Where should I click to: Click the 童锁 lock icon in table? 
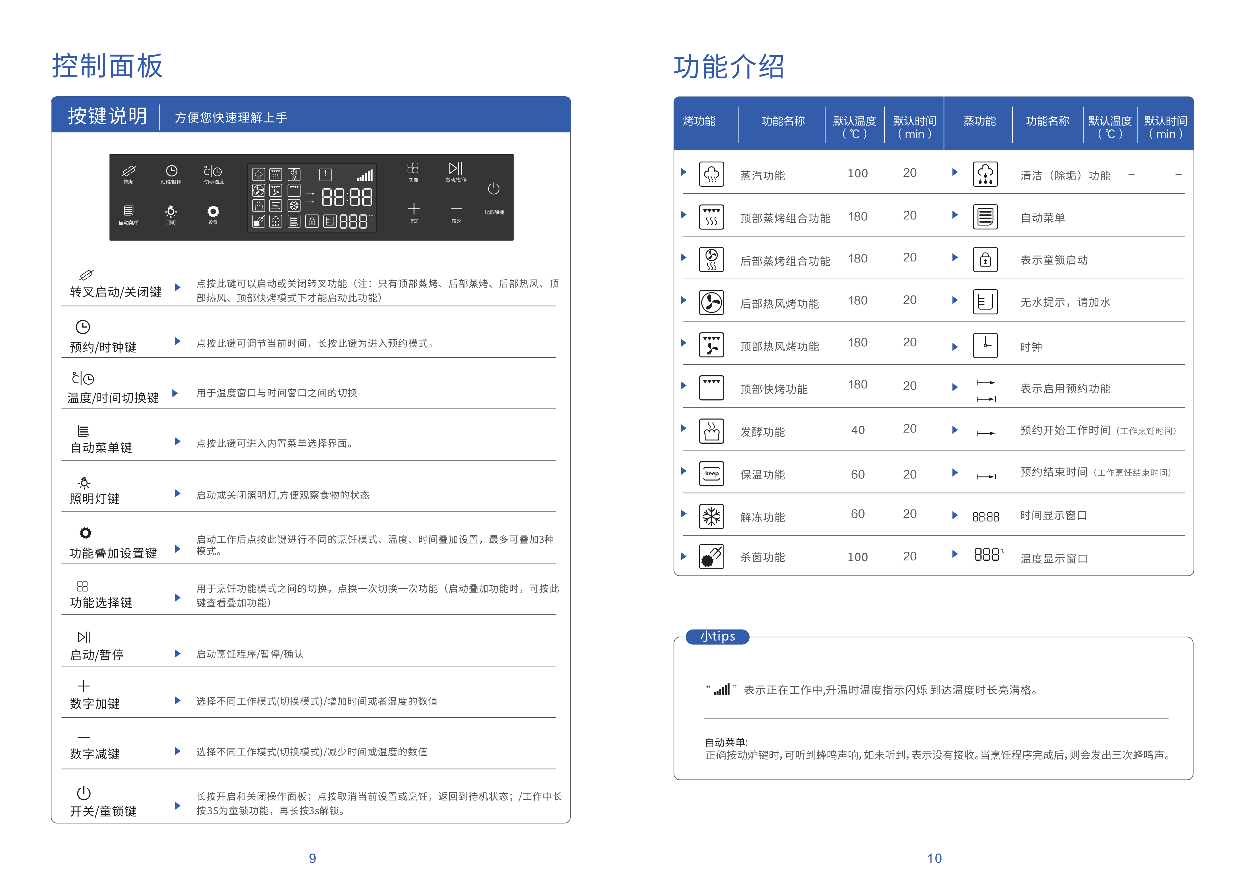[985, 260]
